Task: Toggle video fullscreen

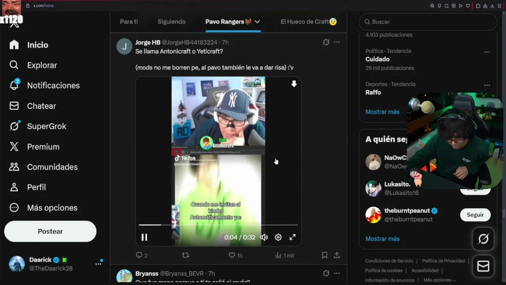Action: pyautogui.click(x=293, y=237)
